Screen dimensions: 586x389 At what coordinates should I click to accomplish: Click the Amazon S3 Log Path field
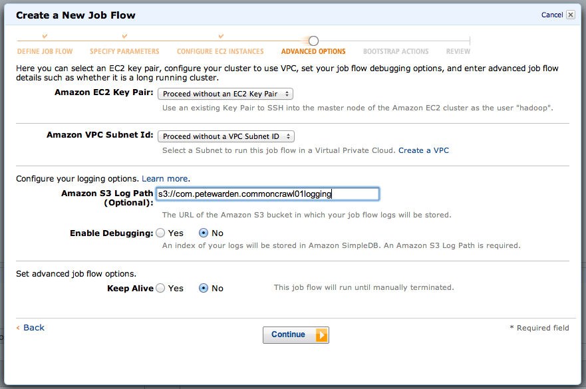[267, 194]
